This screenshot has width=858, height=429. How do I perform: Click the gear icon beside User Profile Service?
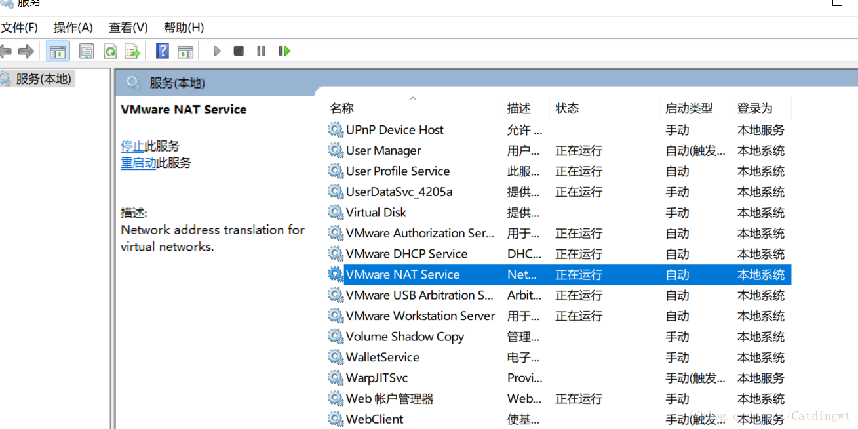pyautogui.click(x=336, y=171)
